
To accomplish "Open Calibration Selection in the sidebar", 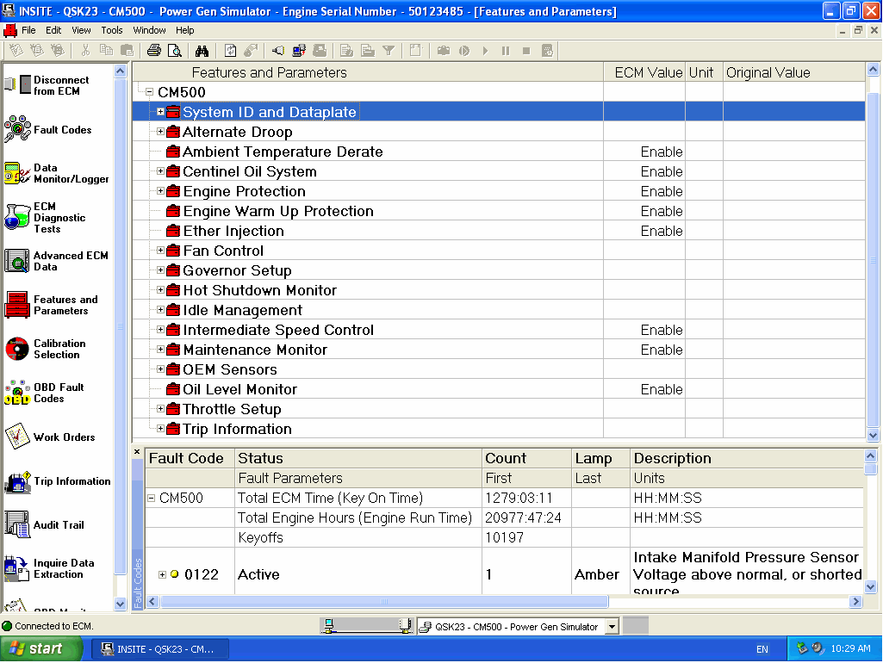I will tap(59, 349).
